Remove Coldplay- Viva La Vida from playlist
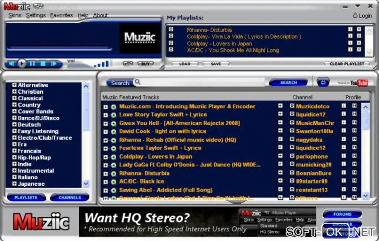This screenshot has width=379, height=241. pyautogui.click(x=359, y=36)
